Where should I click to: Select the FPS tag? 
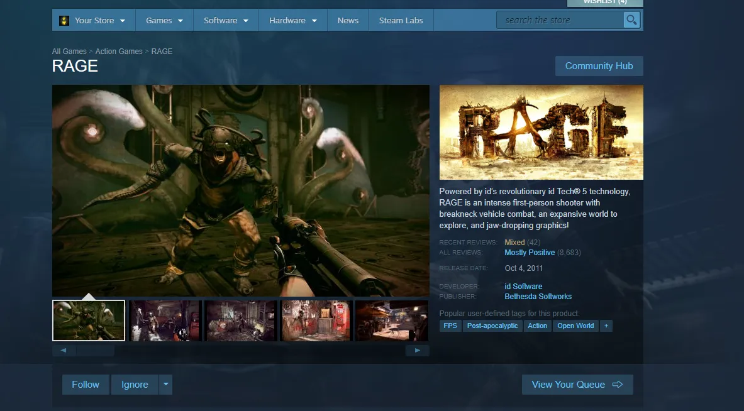tap(450, 326)
